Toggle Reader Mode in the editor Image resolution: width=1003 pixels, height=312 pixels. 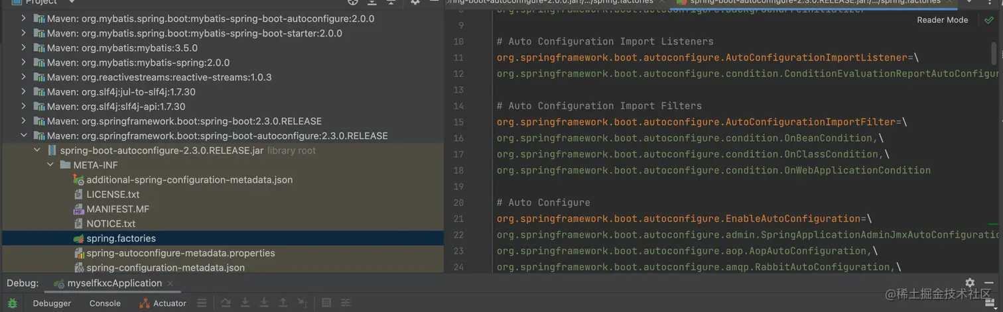[x=942, y=21]
